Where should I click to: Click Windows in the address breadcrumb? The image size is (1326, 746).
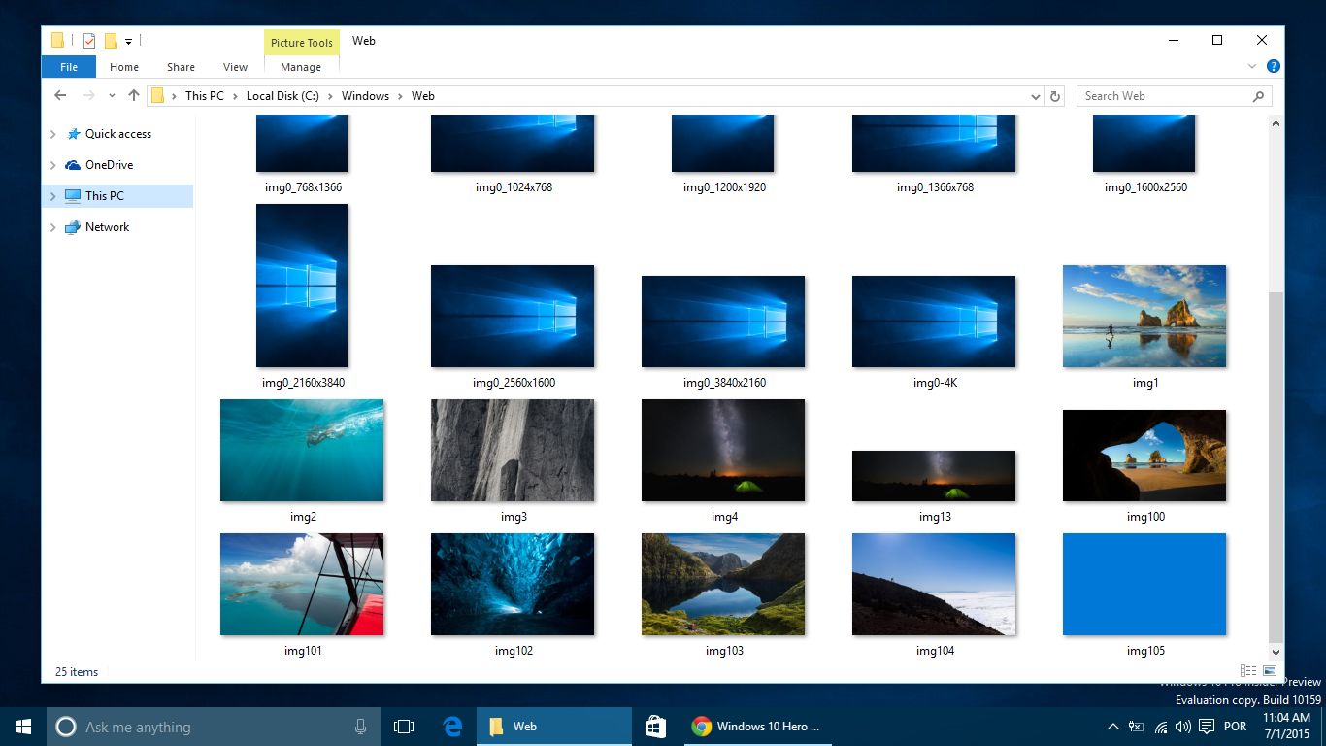[365, 96]
